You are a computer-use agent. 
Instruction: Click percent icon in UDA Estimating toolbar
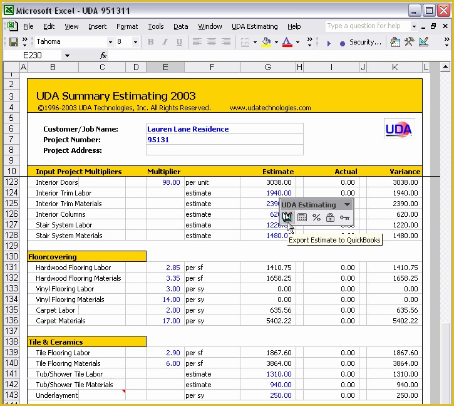coord(316,217)
